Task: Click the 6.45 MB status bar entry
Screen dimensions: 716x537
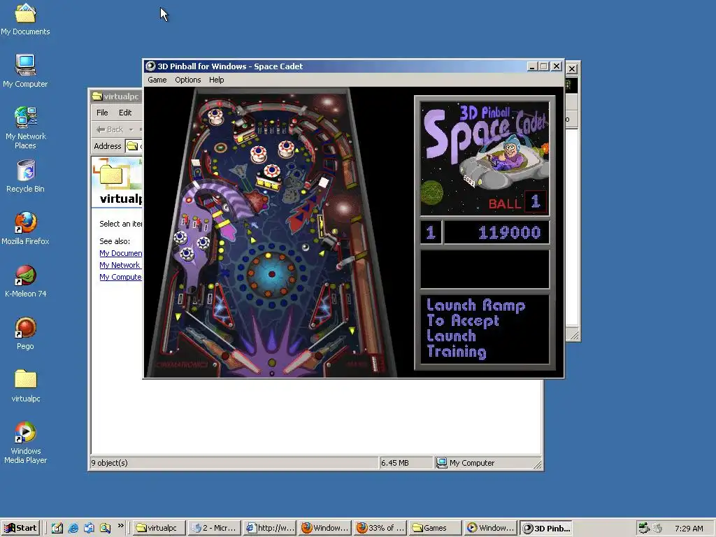Action: click(395, 463)
